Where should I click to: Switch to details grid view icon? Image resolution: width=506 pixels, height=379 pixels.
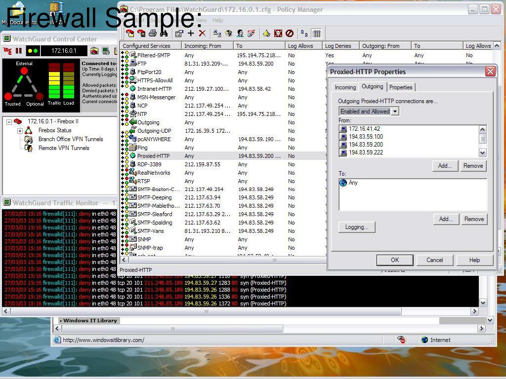[317, 33]
